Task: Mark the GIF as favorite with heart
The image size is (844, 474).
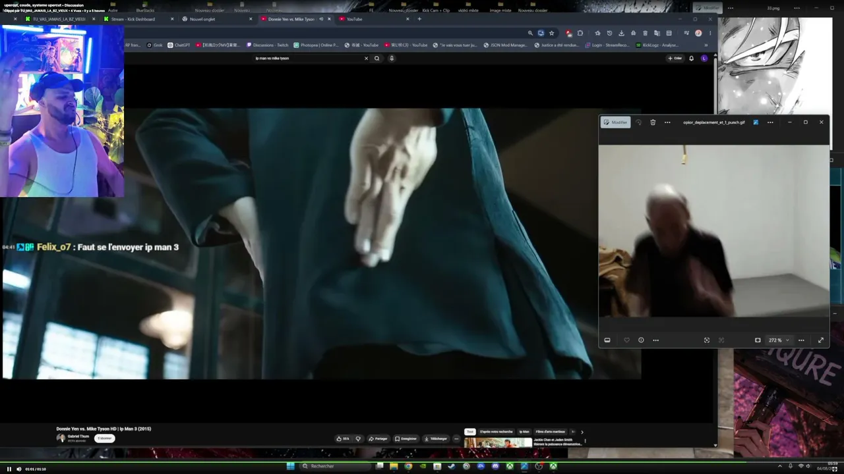Action: click(x=626, y=340)
